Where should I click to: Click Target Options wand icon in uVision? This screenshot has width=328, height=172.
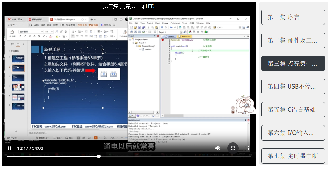(x=185, y=32)
